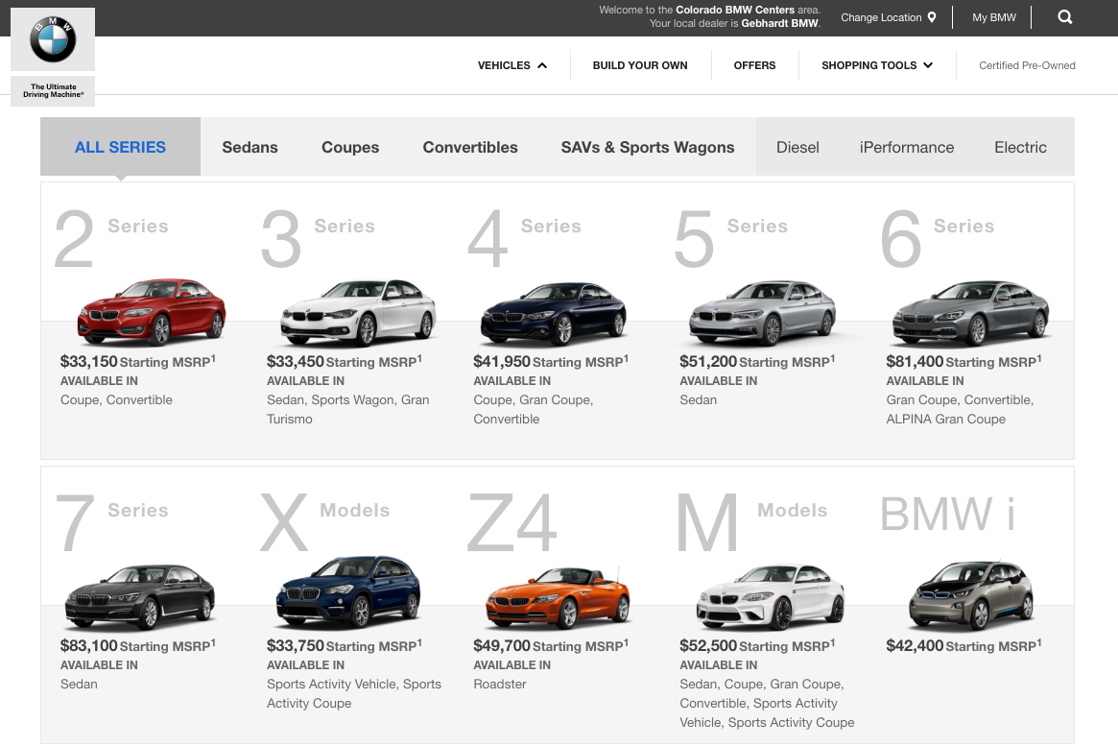The width and height of the screenshot is (1118, 747).
Task: Open the My BMW link
Action: (x=994, y=17)
